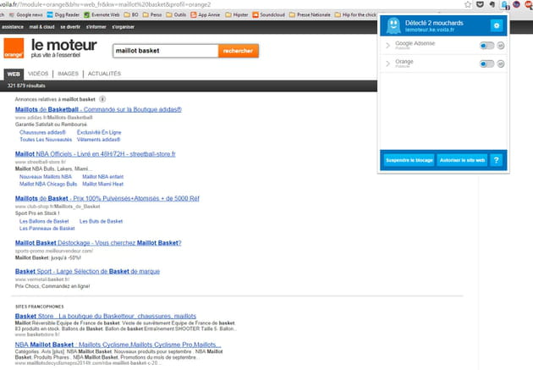This screenshot has width=533, height=370.
Task: Expand Google Adsense tracker details
Action: pyautogui.click(x=387, y=45)
